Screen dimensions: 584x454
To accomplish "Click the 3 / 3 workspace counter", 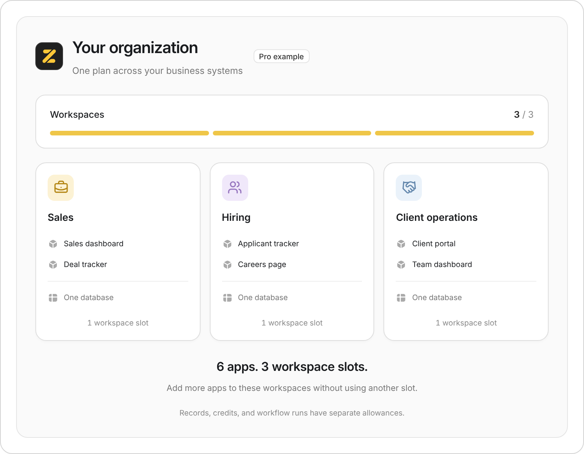I will 524,115.
